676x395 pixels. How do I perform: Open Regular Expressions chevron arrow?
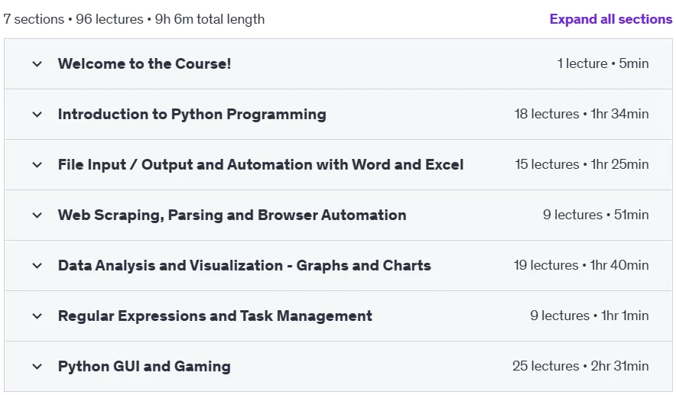37,316
